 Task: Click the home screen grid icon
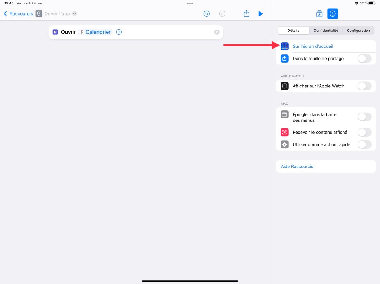click(x=285, y=46)
